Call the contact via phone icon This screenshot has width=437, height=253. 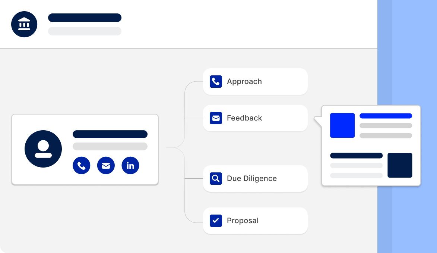click(81, 166)
